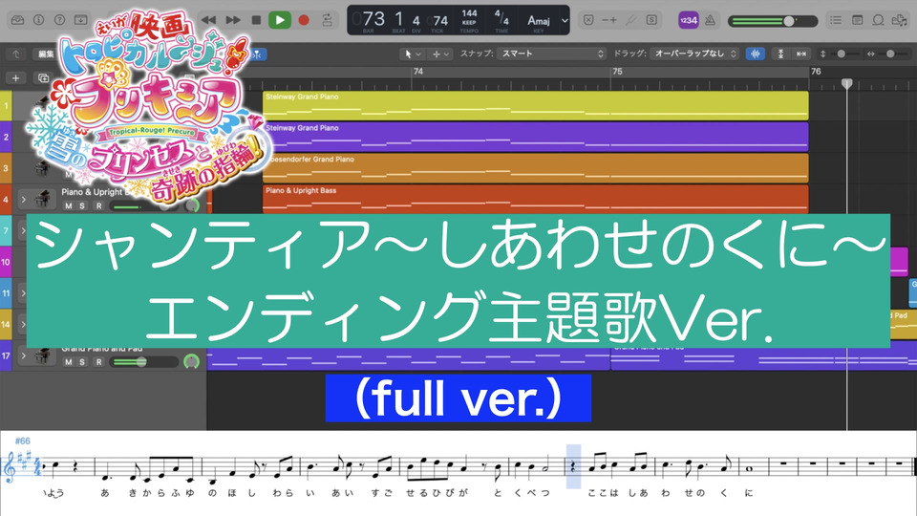Expand track 11 disclosure arrow
Image resolution: width=917 pixels, height=516 pixels.
click(23, 292)
